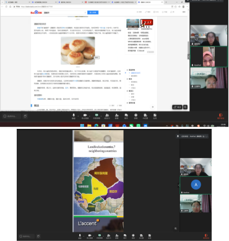229x241 pixels.
Task: Click the search icon button next to the edit button
Action: [185, 107]
